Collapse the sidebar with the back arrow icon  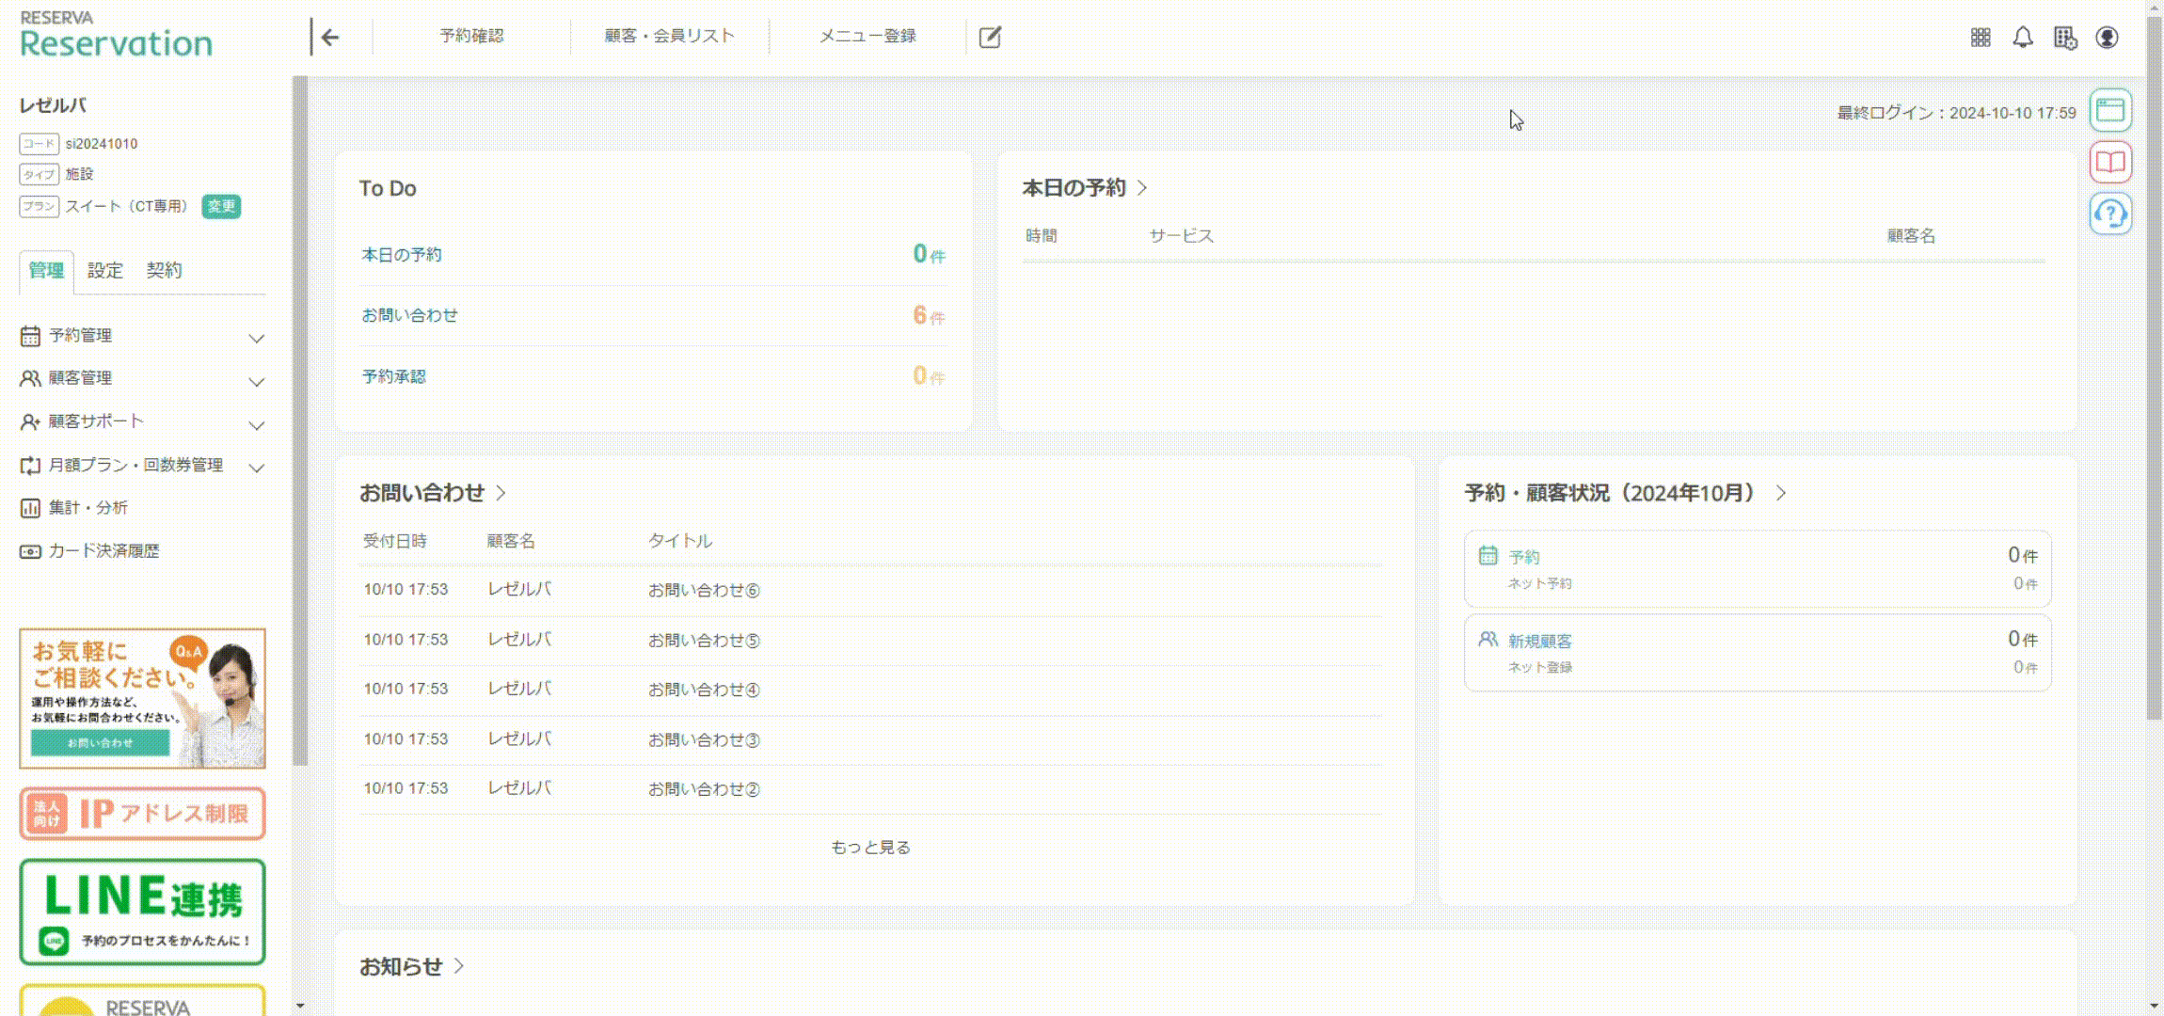click(x=329, y=38)
